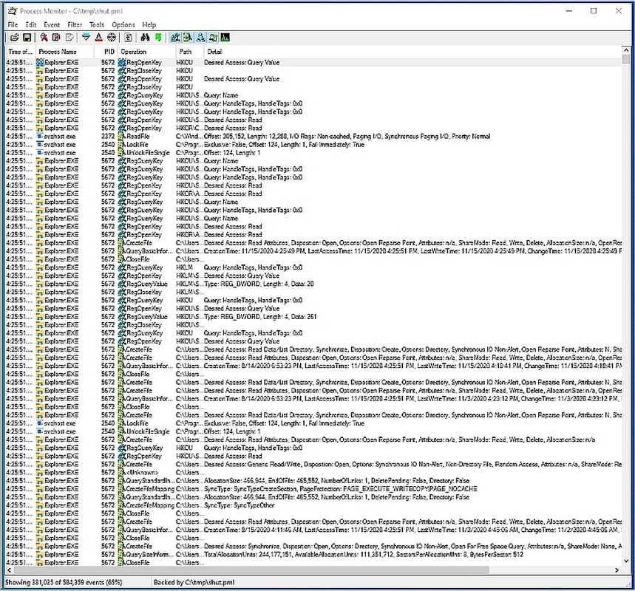Click the 'Backed by C:\tmp\shut.pml' status text
Viewport: 635px width, 591px height.
pyautogui.click(x=194, y=582)
